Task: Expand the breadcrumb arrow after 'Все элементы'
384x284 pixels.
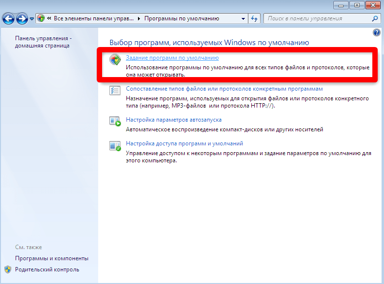Action: (139, 18)
